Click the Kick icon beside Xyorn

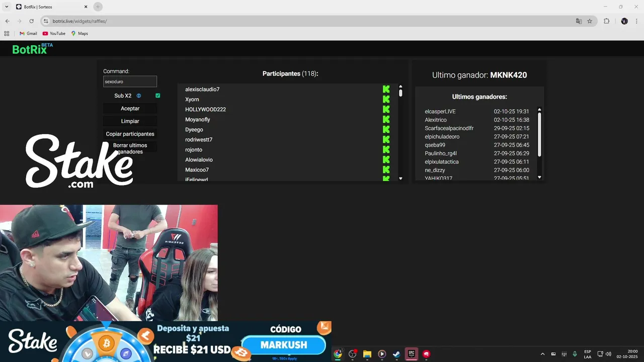(386, 100)
